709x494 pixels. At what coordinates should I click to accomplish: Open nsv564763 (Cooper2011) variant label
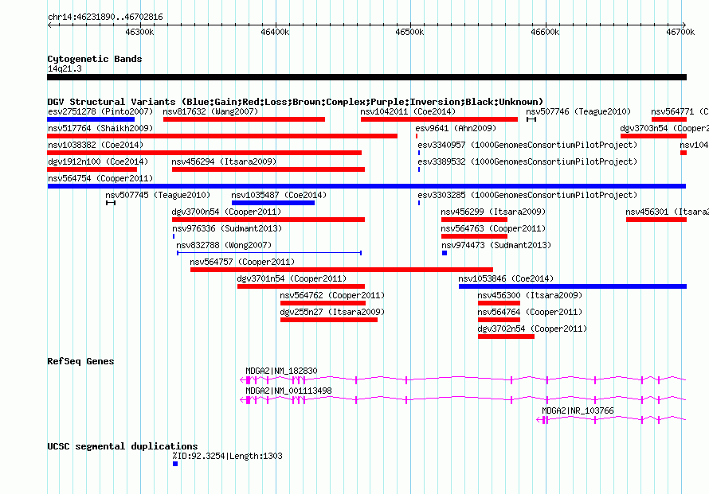coord(493,228)
